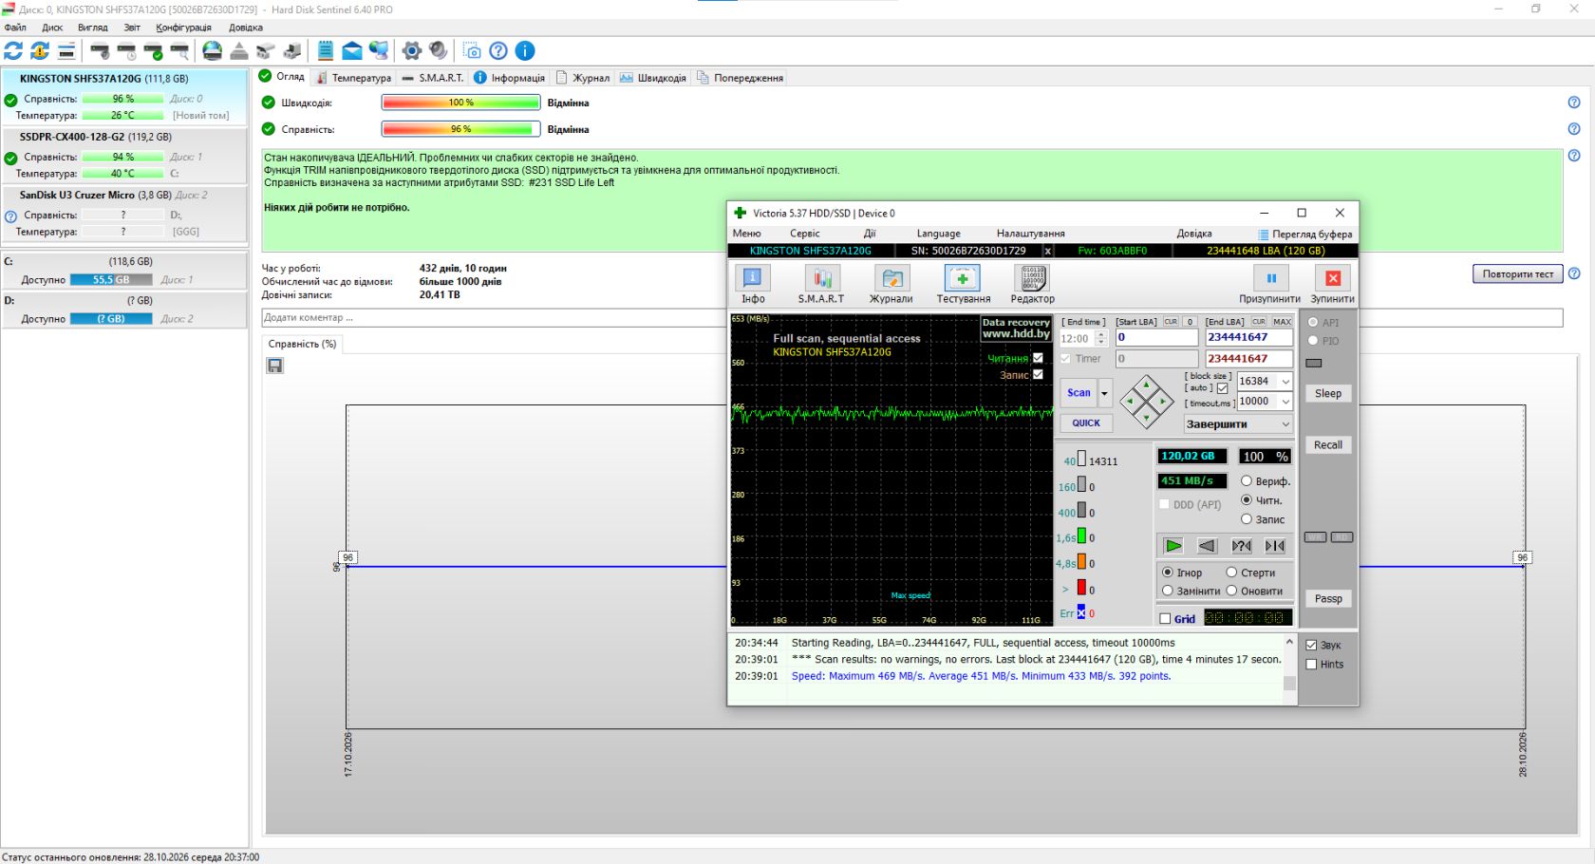1595x864 pixels.
Task: Expand the timeout 10000 dropdown
Action: [x=1285, y=402]
